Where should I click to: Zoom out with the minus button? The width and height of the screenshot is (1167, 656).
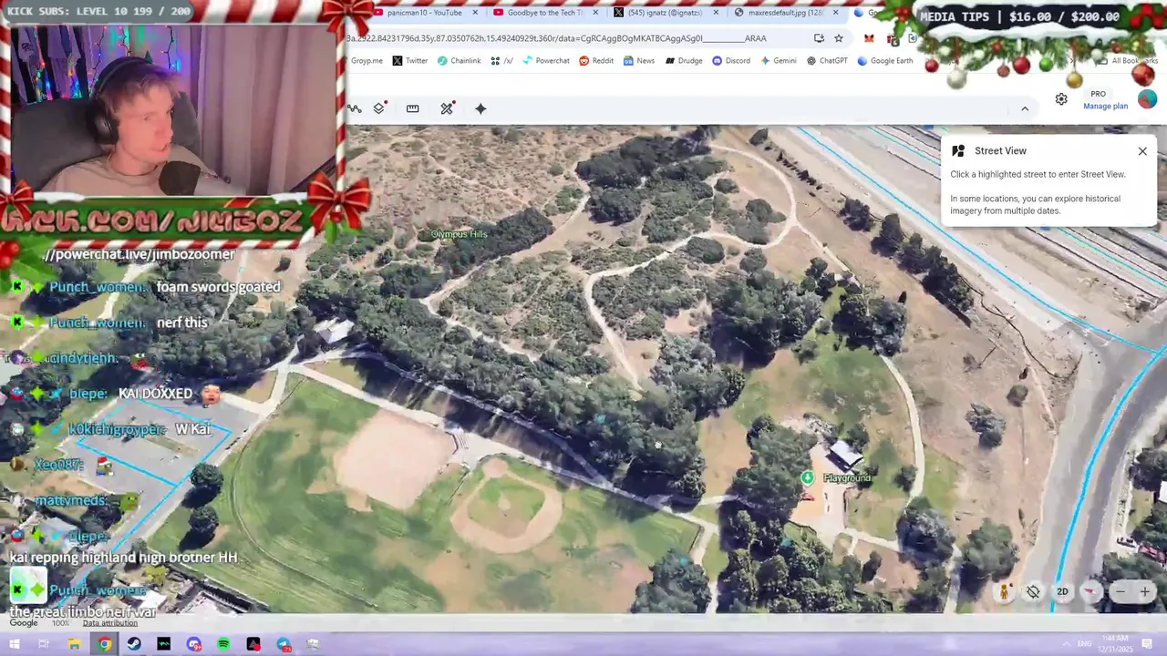(1121, 591)
